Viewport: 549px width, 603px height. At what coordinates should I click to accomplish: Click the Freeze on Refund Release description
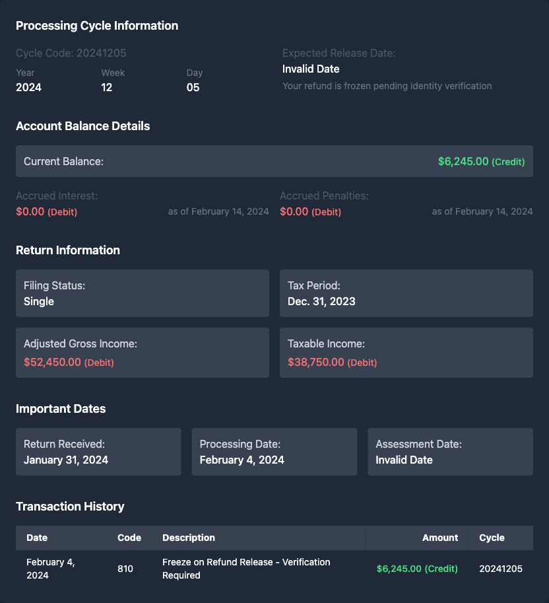[x=246, y=569]
